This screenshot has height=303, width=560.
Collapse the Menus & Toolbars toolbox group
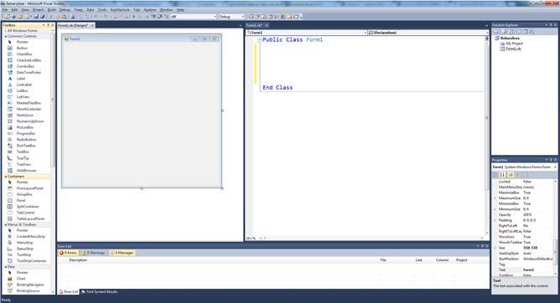[5, 224]
